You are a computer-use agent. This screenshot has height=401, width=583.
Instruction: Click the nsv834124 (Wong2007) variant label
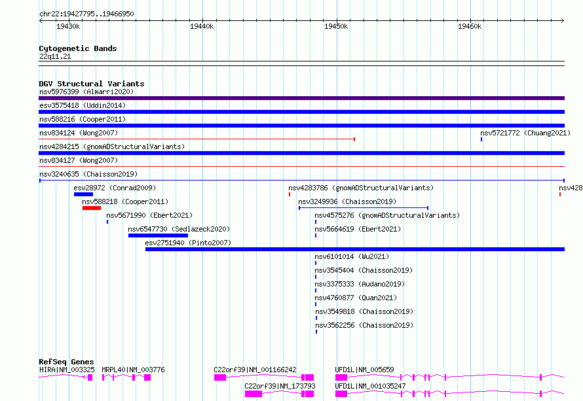(x=79, y=133)
